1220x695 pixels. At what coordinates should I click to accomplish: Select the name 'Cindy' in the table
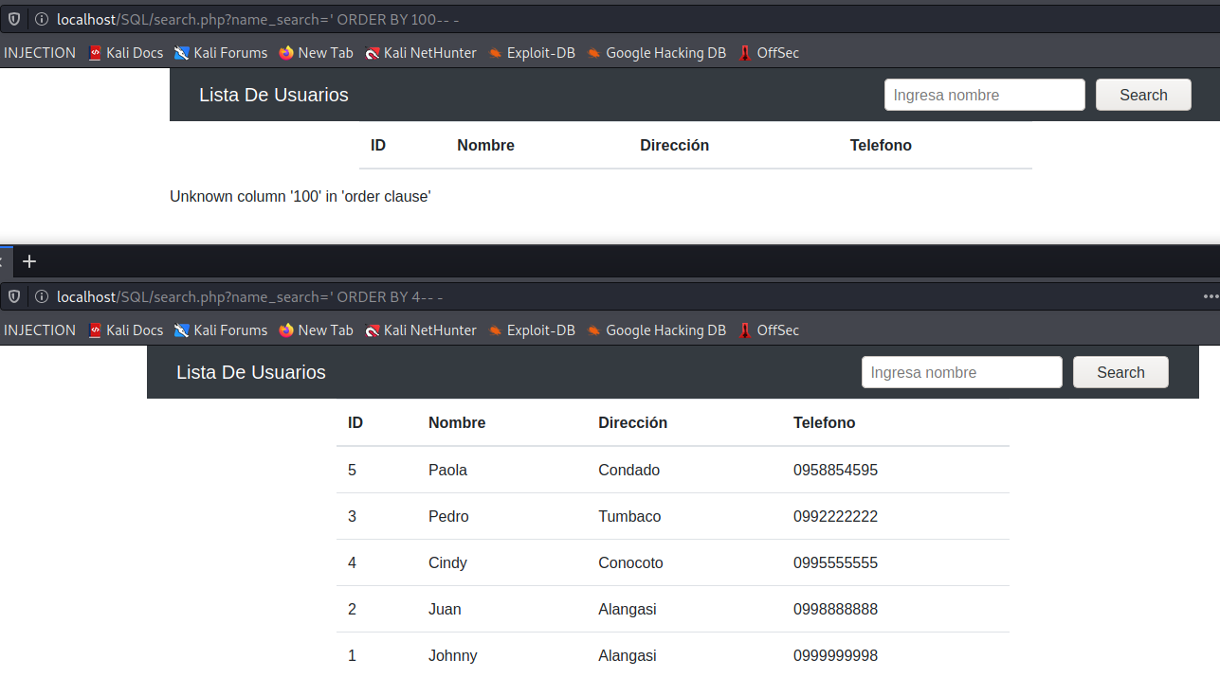447,562
